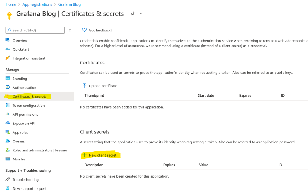Open the Branding menu item
Viewport: 308px width, 194px height.
20,79
